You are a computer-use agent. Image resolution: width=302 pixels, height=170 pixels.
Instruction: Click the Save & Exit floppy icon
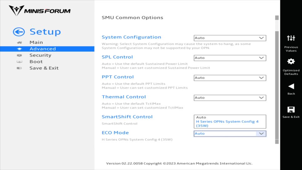[291, 109]
